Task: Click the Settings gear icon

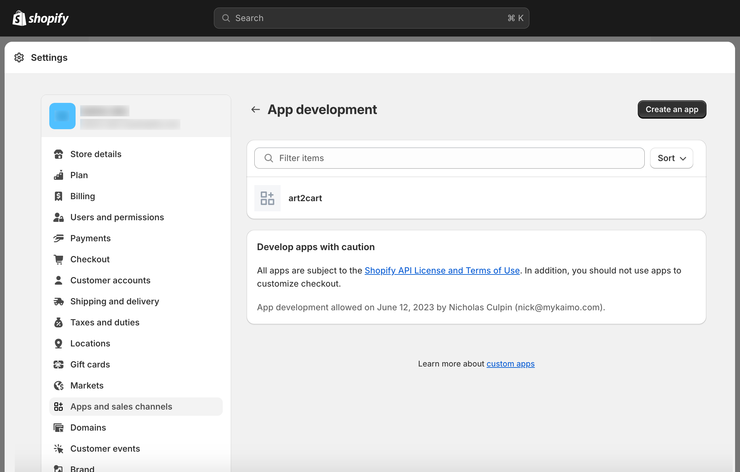Action: 19,58
